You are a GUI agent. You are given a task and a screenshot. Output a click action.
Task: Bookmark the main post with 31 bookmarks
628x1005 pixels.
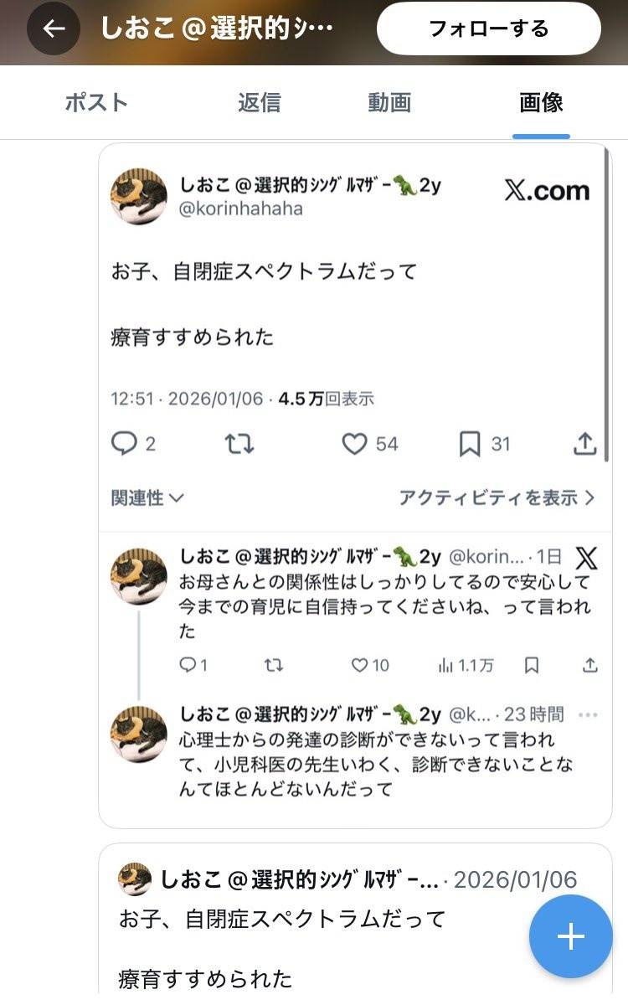[470, 443]
